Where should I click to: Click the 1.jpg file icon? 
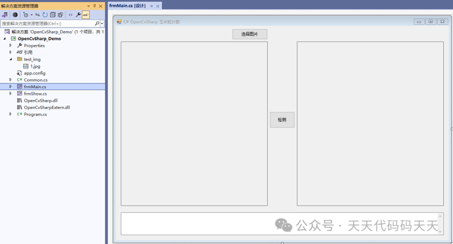click(x=26, y=66)
